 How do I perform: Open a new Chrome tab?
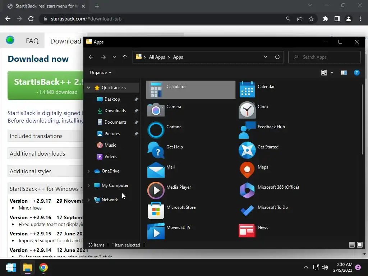point(97,6)
